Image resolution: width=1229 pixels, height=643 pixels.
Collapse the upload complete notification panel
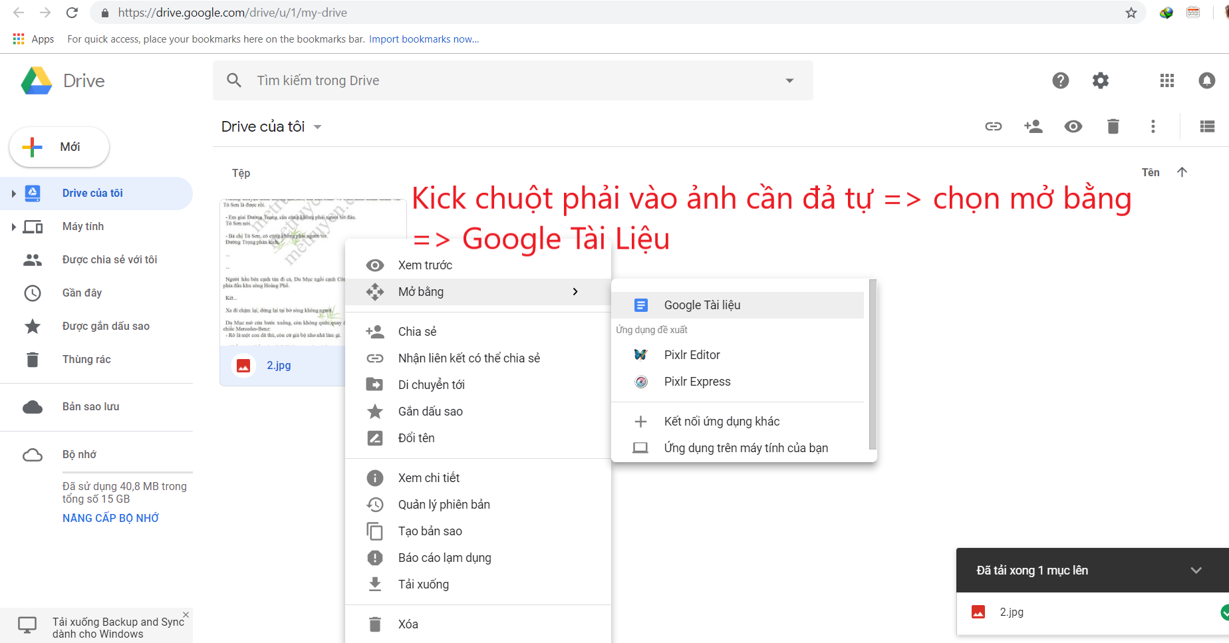(1196, 571)
